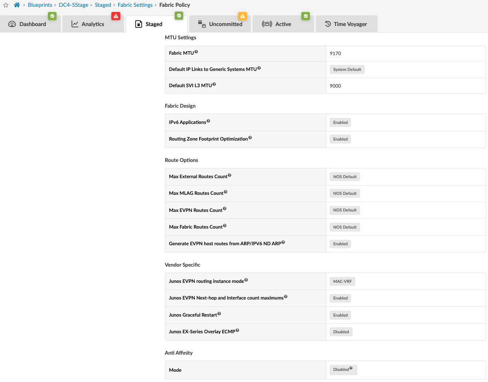Go to home via house icon
This screenshot has width=488, height=382.
point(17,5)
